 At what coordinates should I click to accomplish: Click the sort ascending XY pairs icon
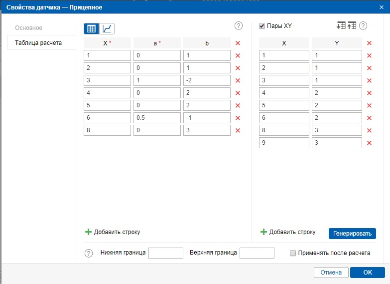[x=352, y=25]
